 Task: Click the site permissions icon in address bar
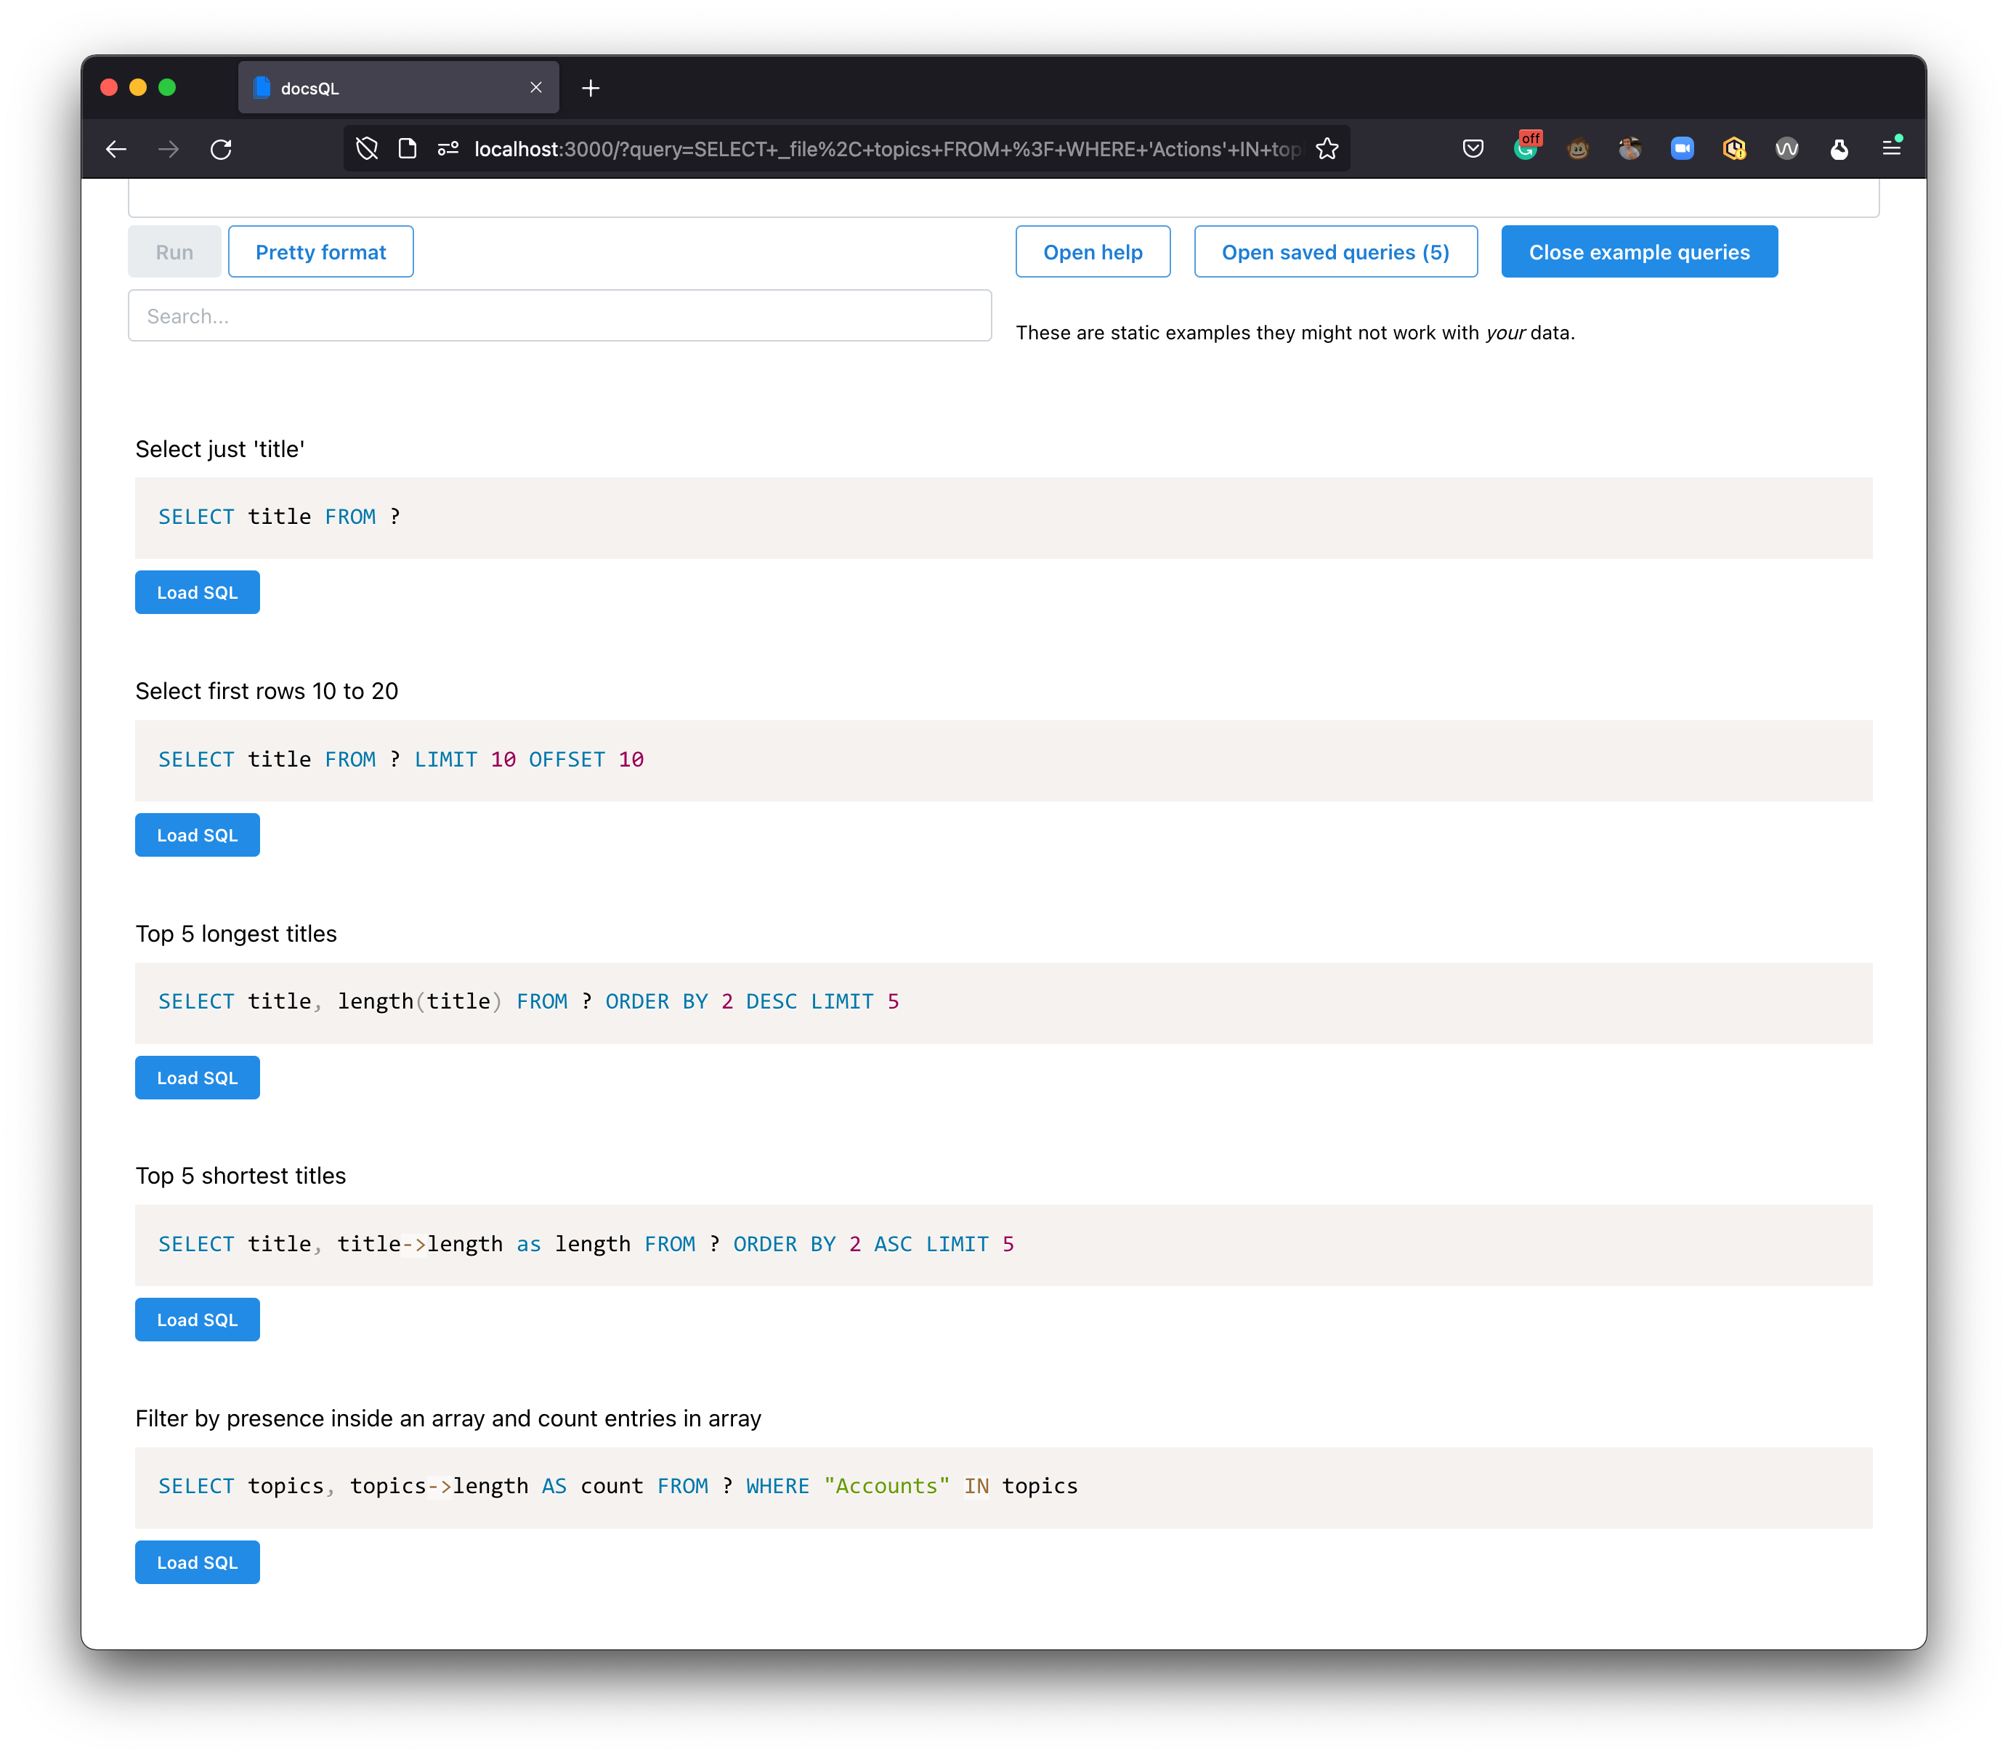tap(448, 149)
